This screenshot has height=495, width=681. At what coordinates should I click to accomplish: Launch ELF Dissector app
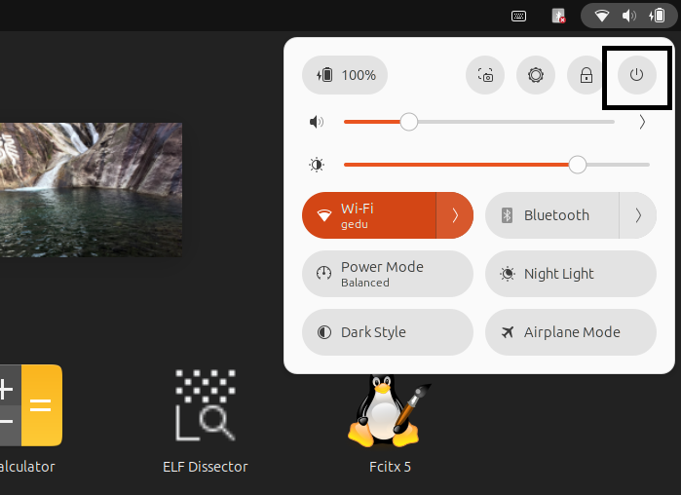[205, 405]
